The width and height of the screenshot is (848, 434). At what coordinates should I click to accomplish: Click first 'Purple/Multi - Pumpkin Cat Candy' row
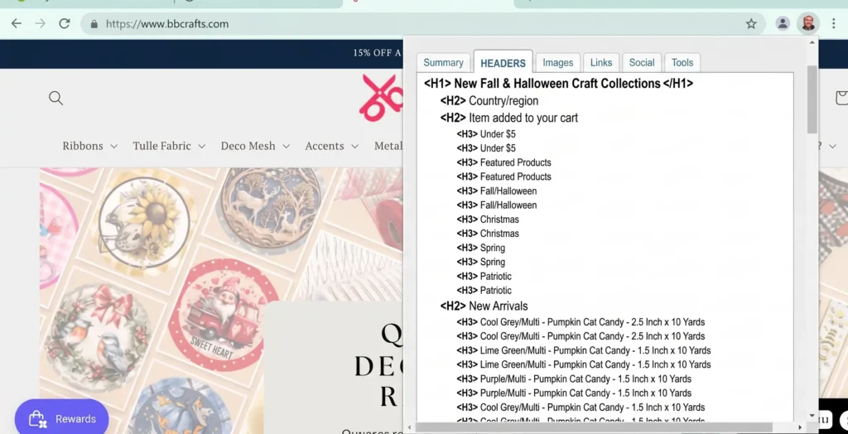(x=574, y=379)
